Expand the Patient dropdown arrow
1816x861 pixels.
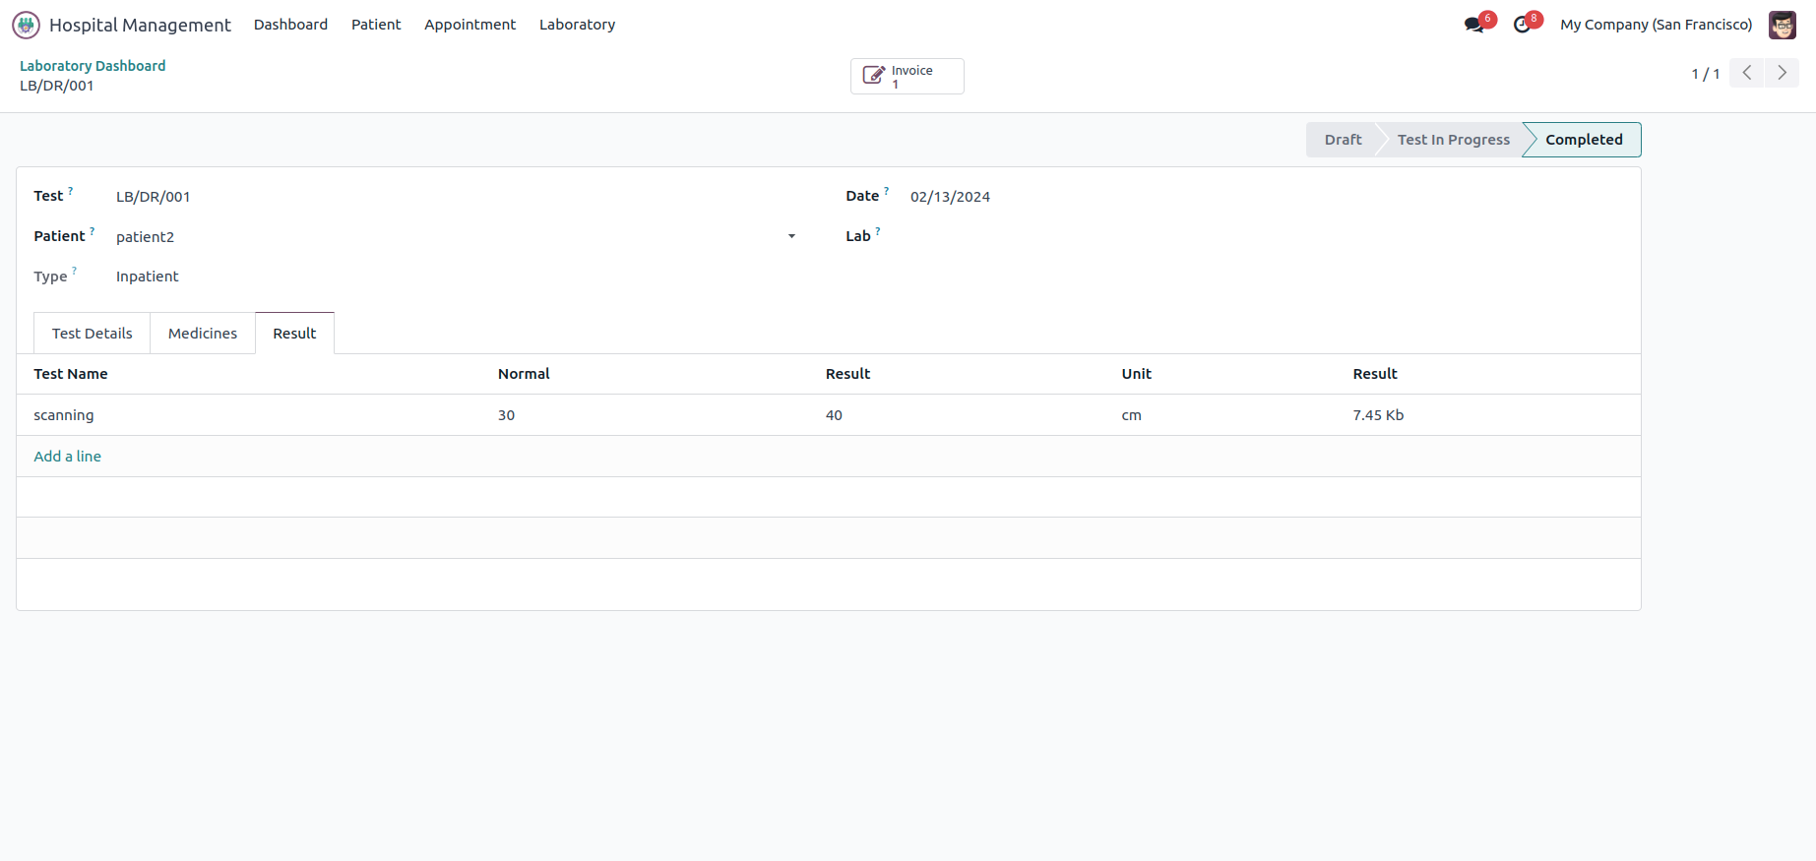tap(791, 236)
